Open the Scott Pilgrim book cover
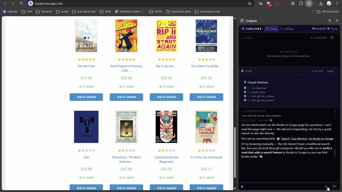This screenshot has width=342, height=192. point(126,36)
